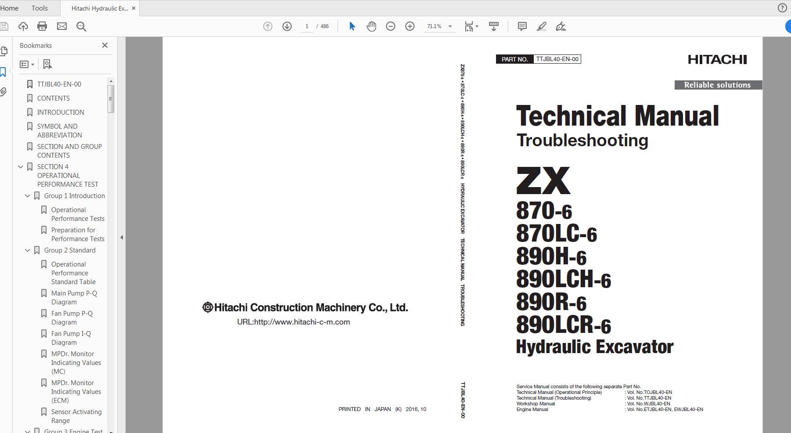Click the page number input field

(x=307, y=26)
